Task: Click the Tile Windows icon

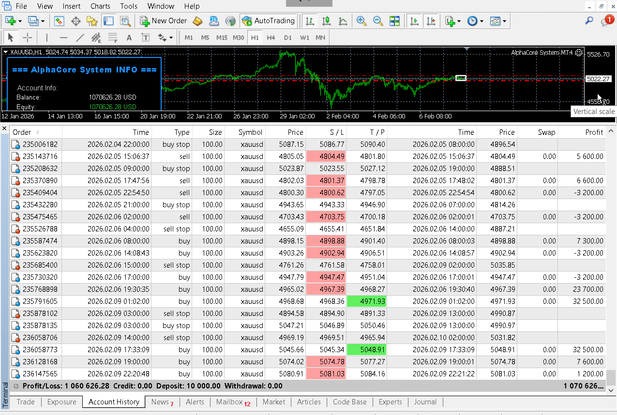Action: pyautogui.click(x=394, y=21)
